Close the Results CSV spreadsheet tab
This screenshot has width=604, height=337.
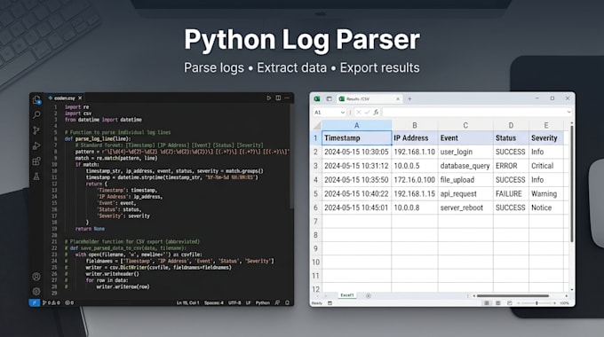(398, 98)
